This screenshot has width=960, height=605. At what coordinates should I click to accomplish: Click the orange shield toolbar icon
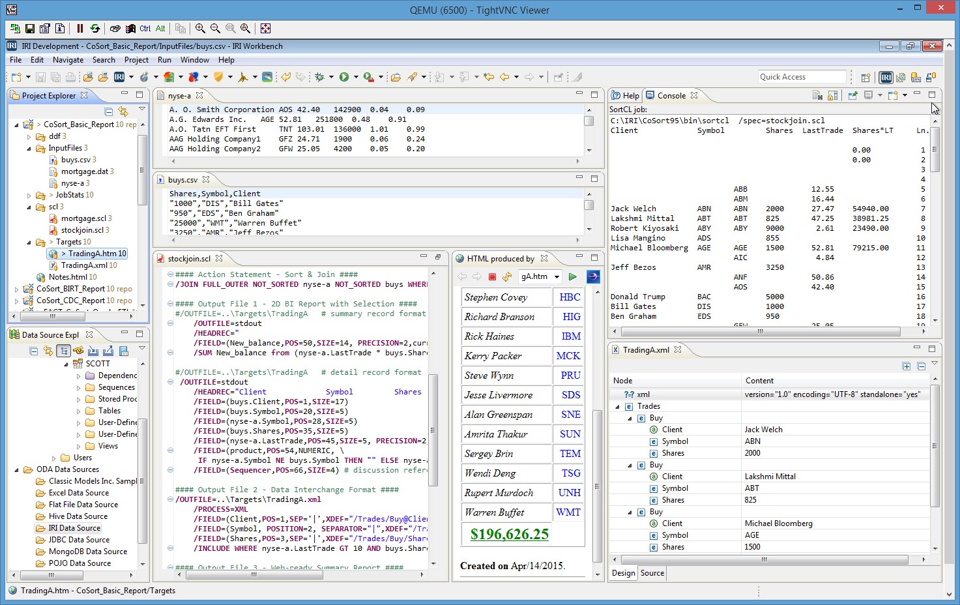point(218,77)
